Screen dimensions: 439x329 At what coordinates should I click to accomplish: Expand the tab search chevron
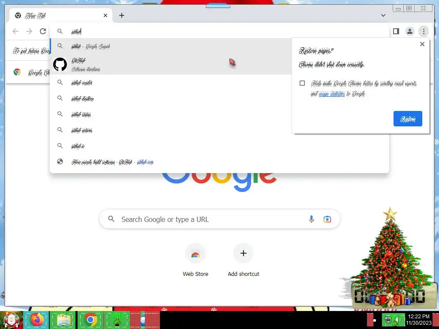coord(383,15)
